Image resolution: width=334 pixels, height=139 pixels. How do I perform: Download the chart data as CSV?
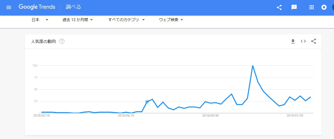coord(293,41)
